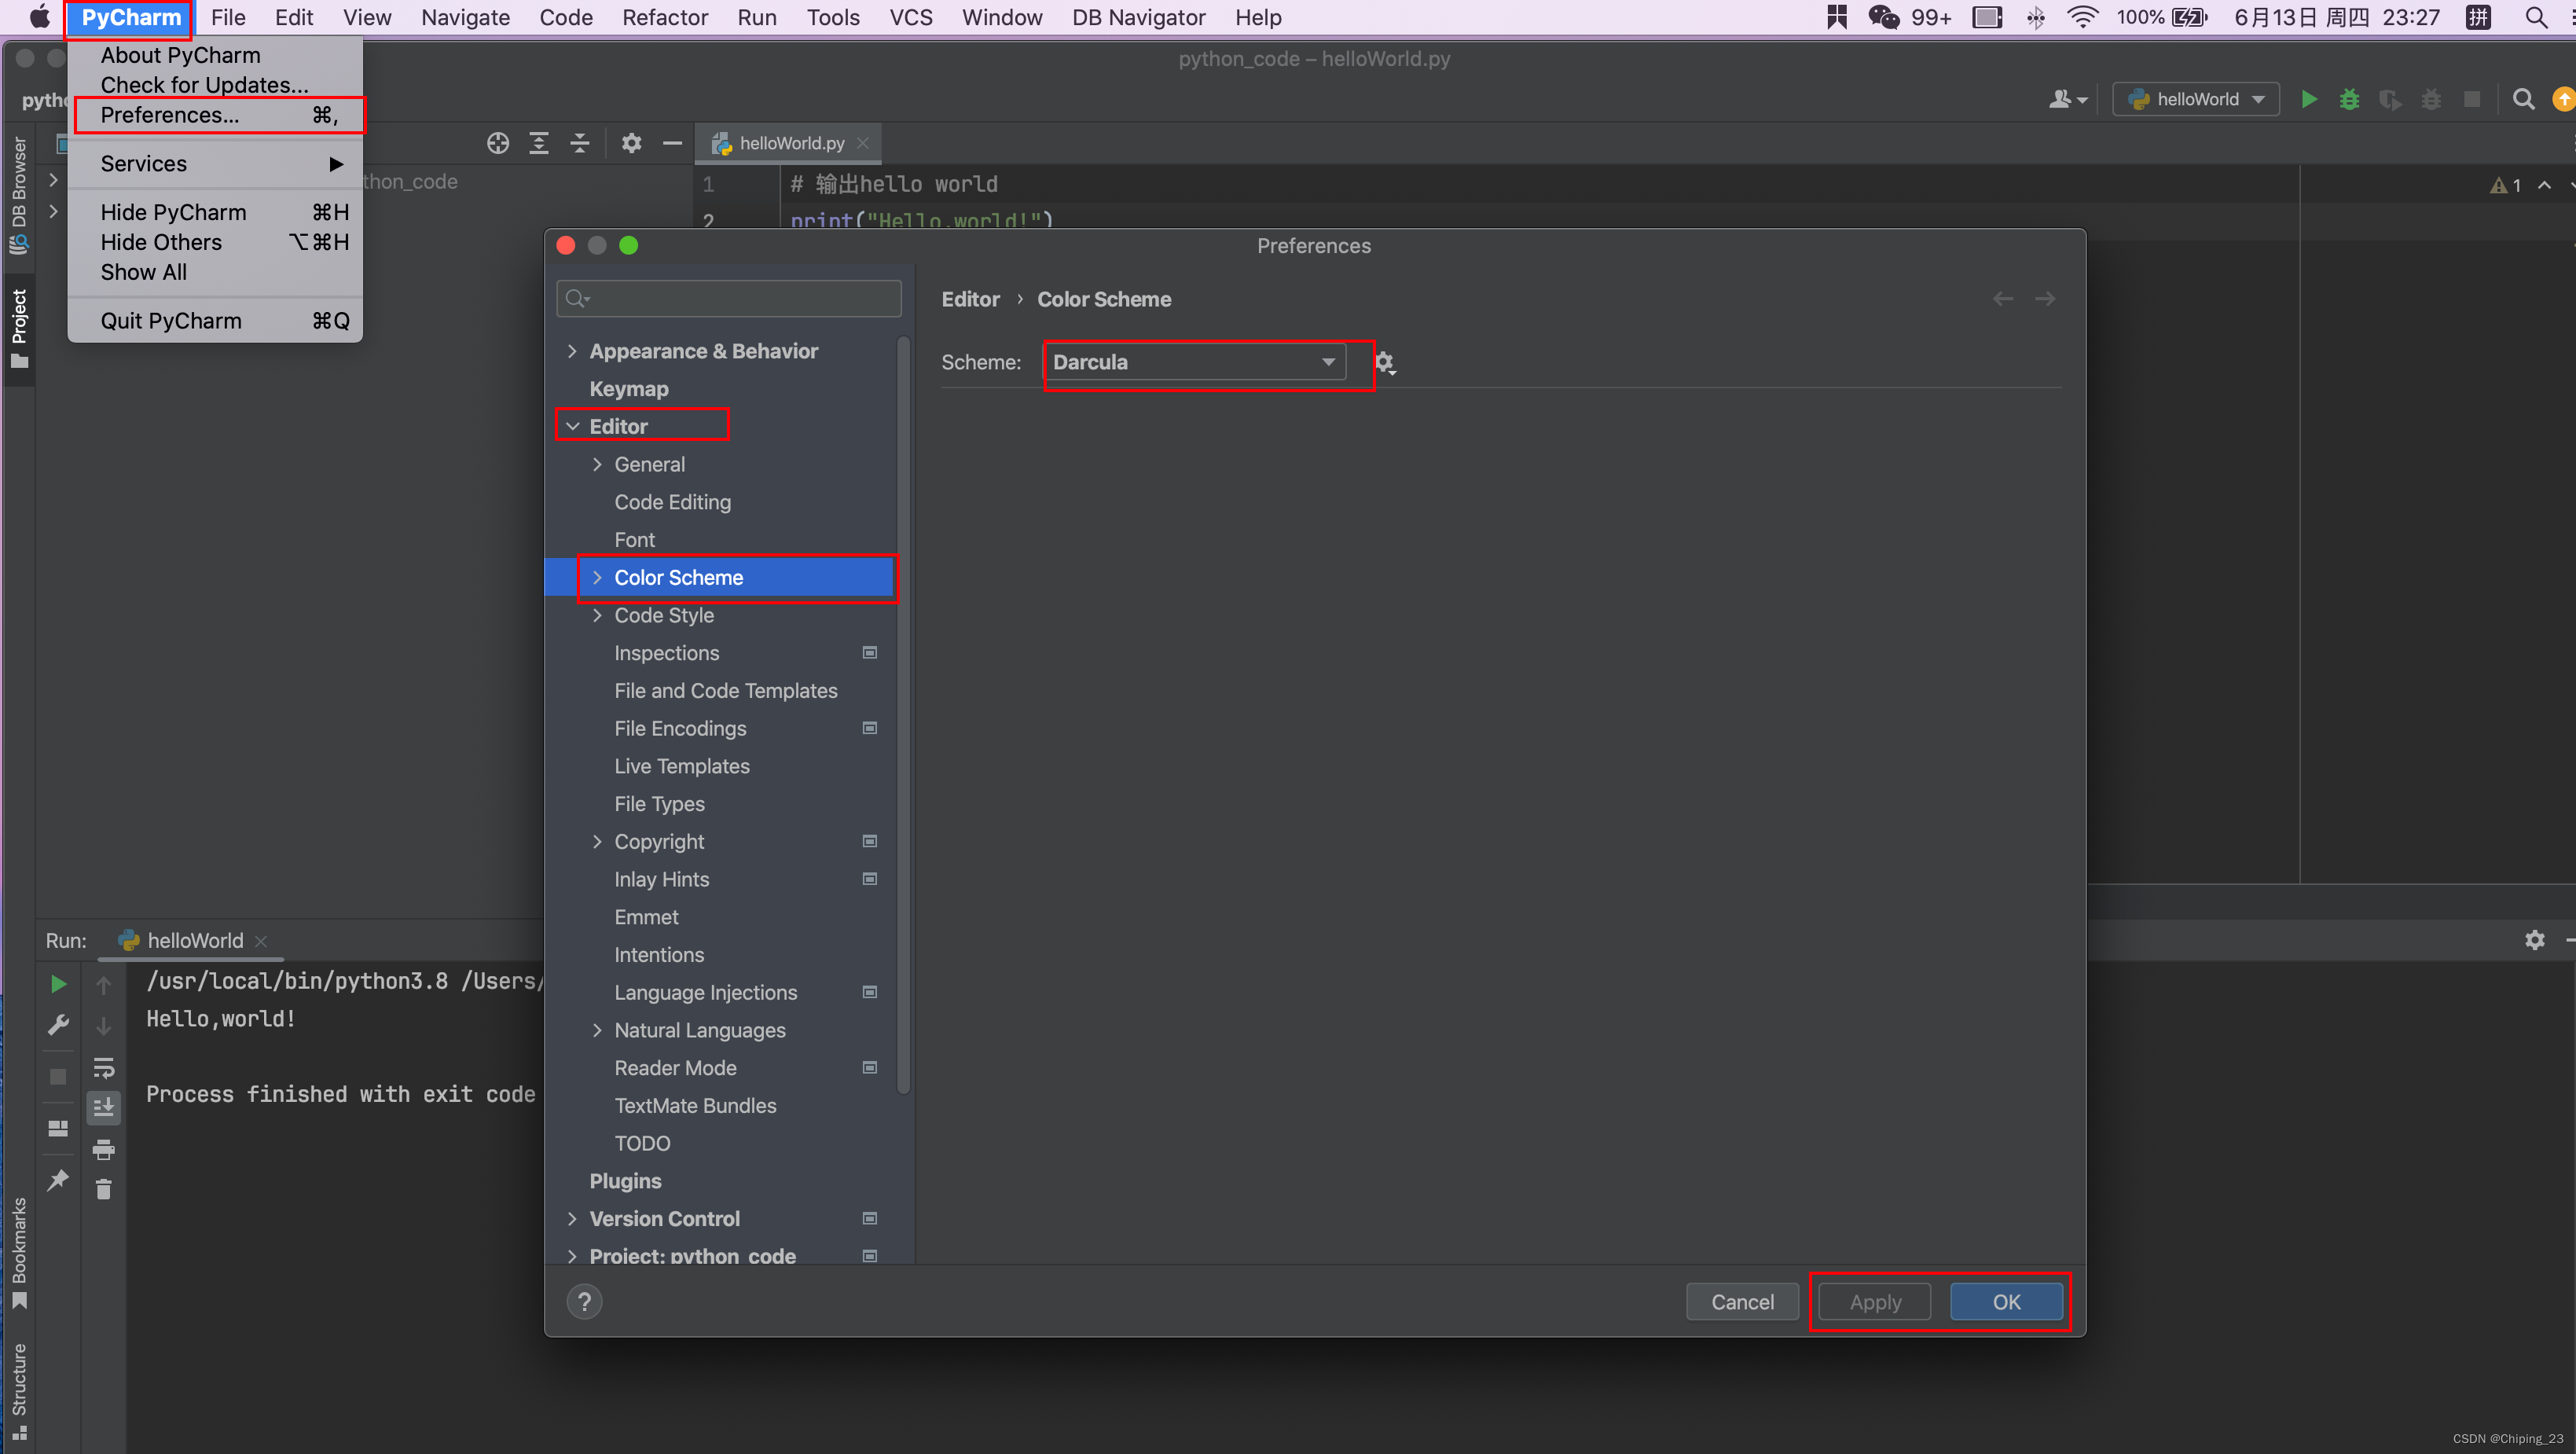Click the user account icon in toolbar
2576x1454 pixels.
click(x=2067, y=99)
